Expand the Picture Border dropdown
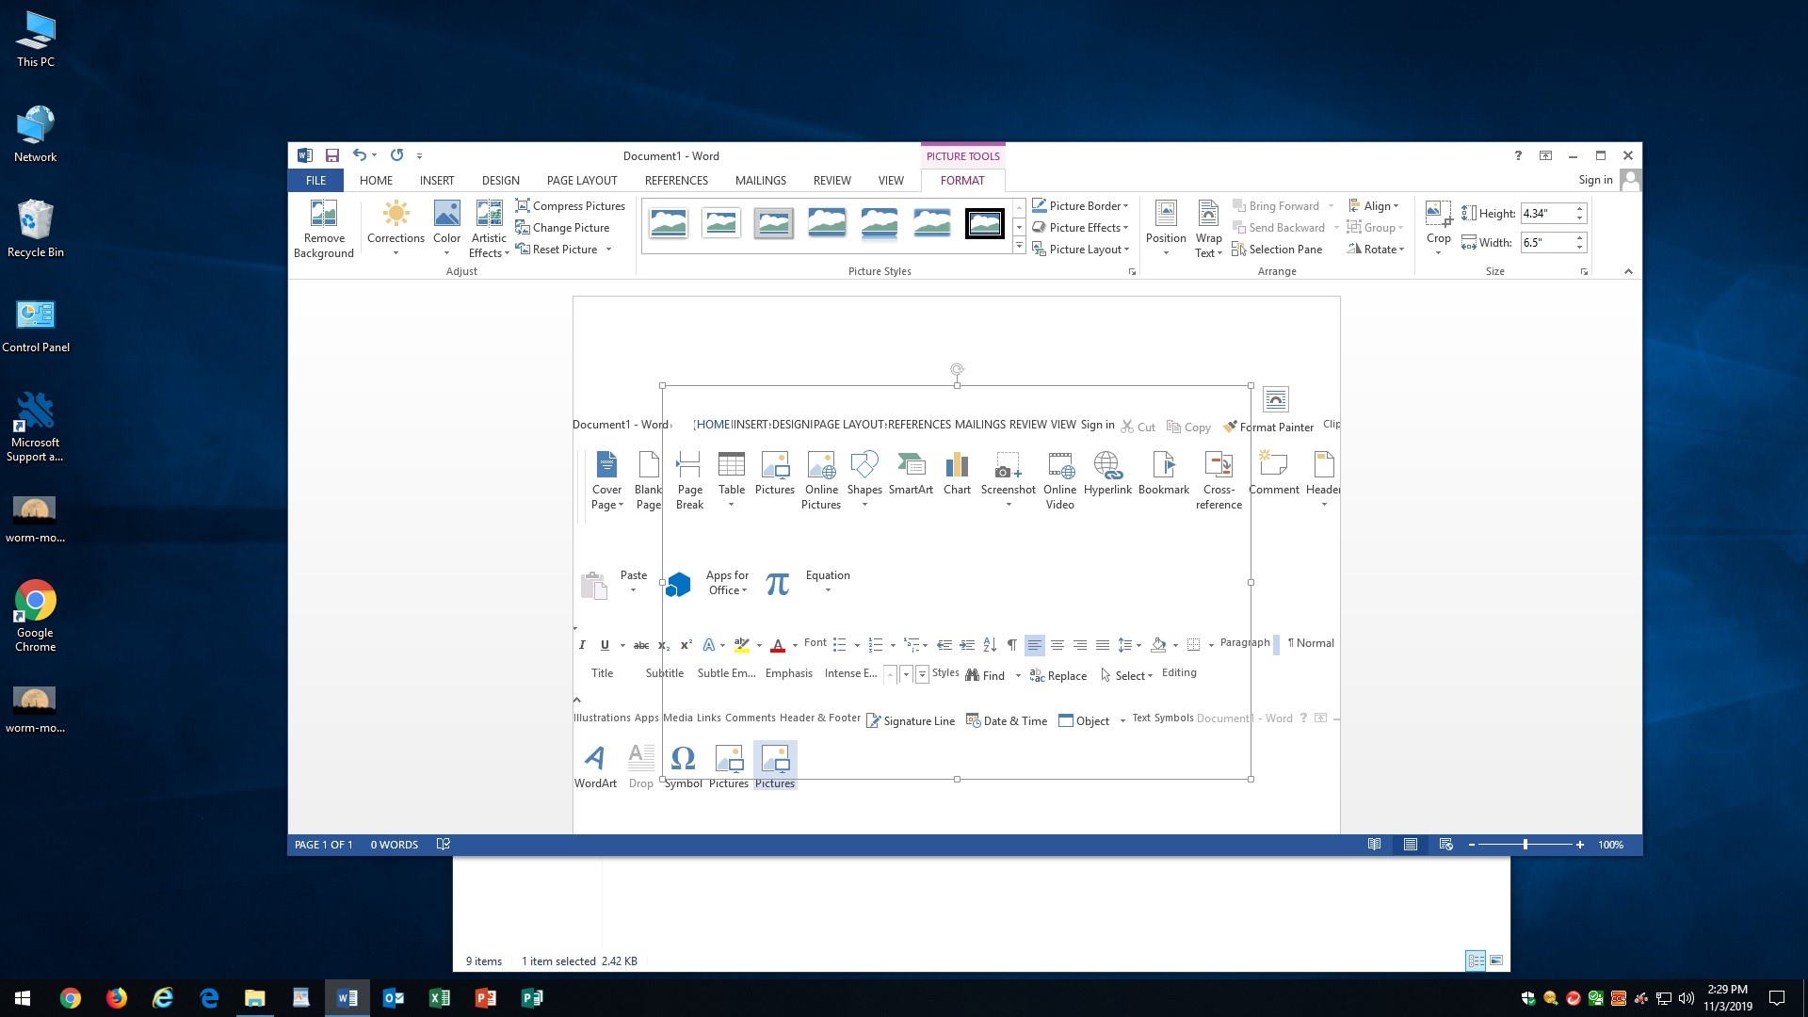1808x1017 pixels. click(1080, 206)
